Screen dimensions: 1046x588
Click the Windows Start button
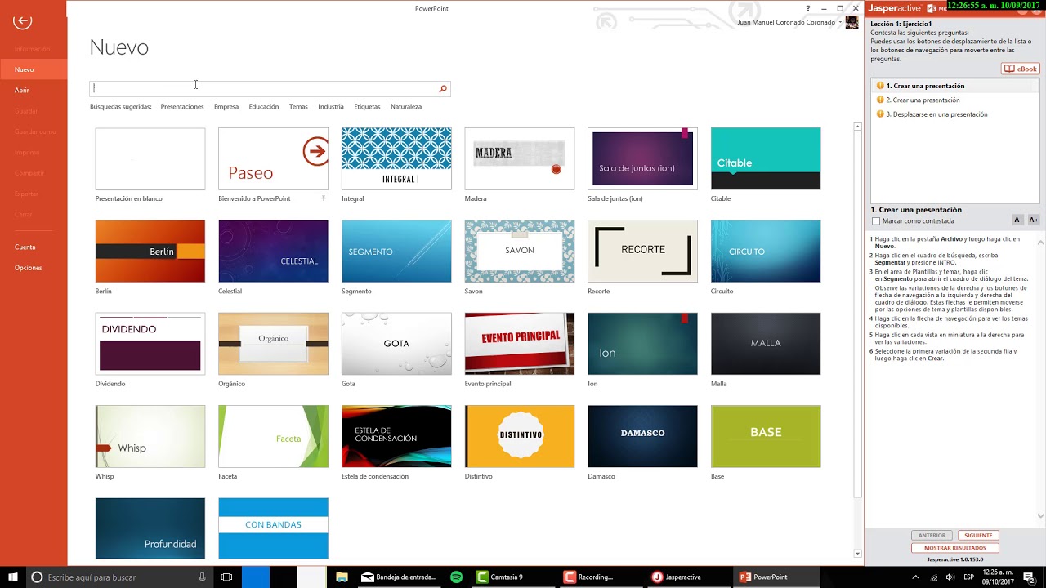[x=12, y=577]
